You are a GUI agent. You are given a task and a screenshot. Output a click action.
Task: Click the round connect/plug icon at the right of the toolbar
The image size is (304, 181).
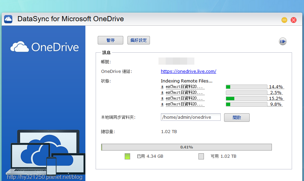click(283, 41)
